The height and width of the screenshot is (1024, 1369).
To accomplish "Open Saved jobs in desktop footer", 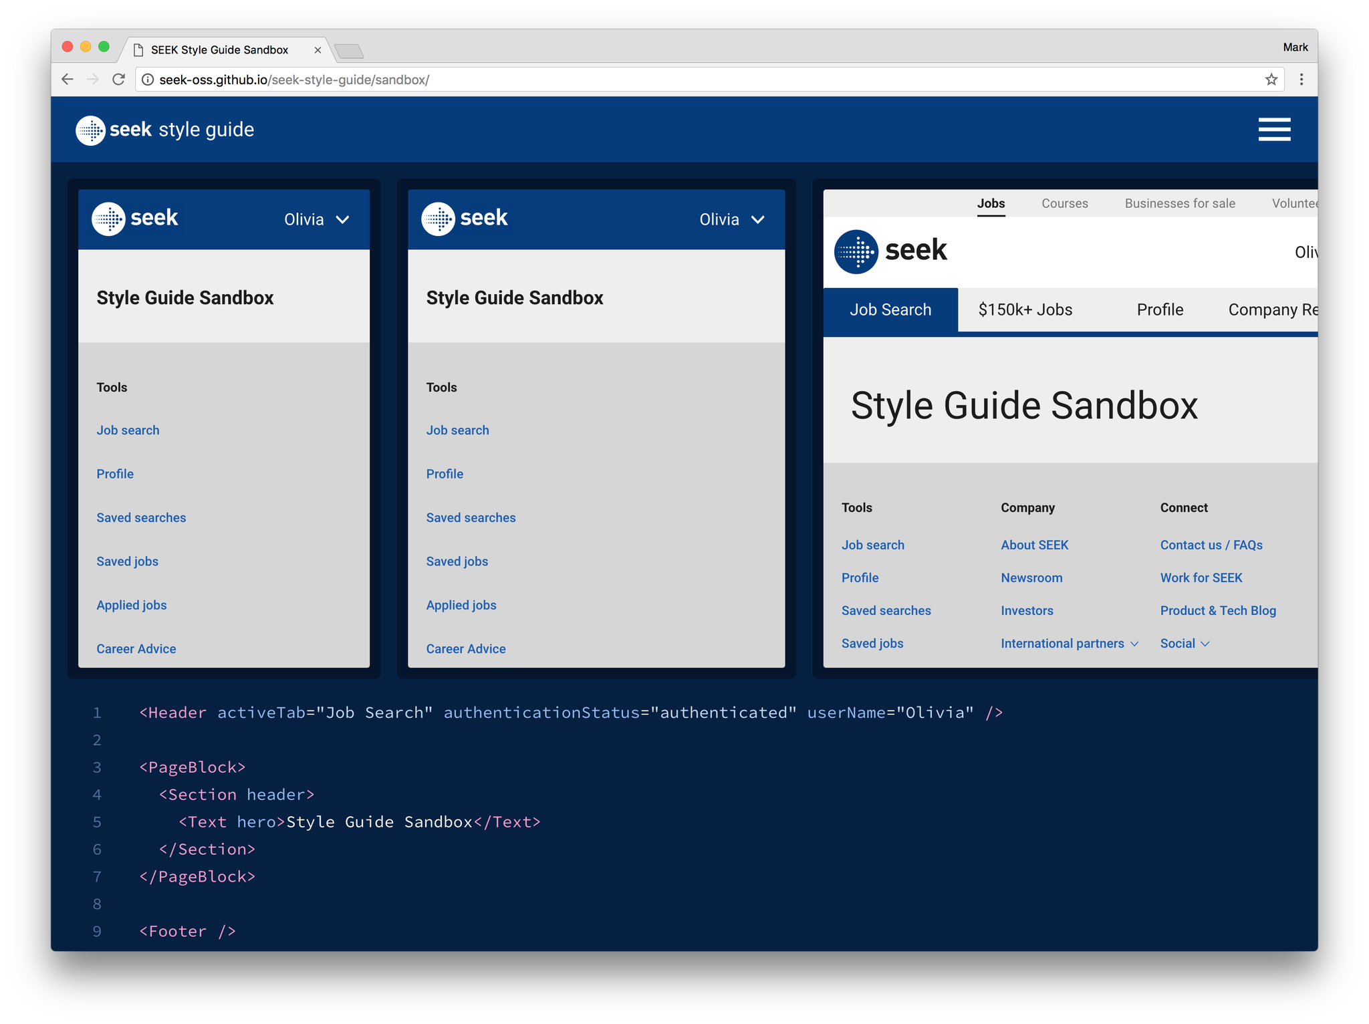I will [872, 644].
